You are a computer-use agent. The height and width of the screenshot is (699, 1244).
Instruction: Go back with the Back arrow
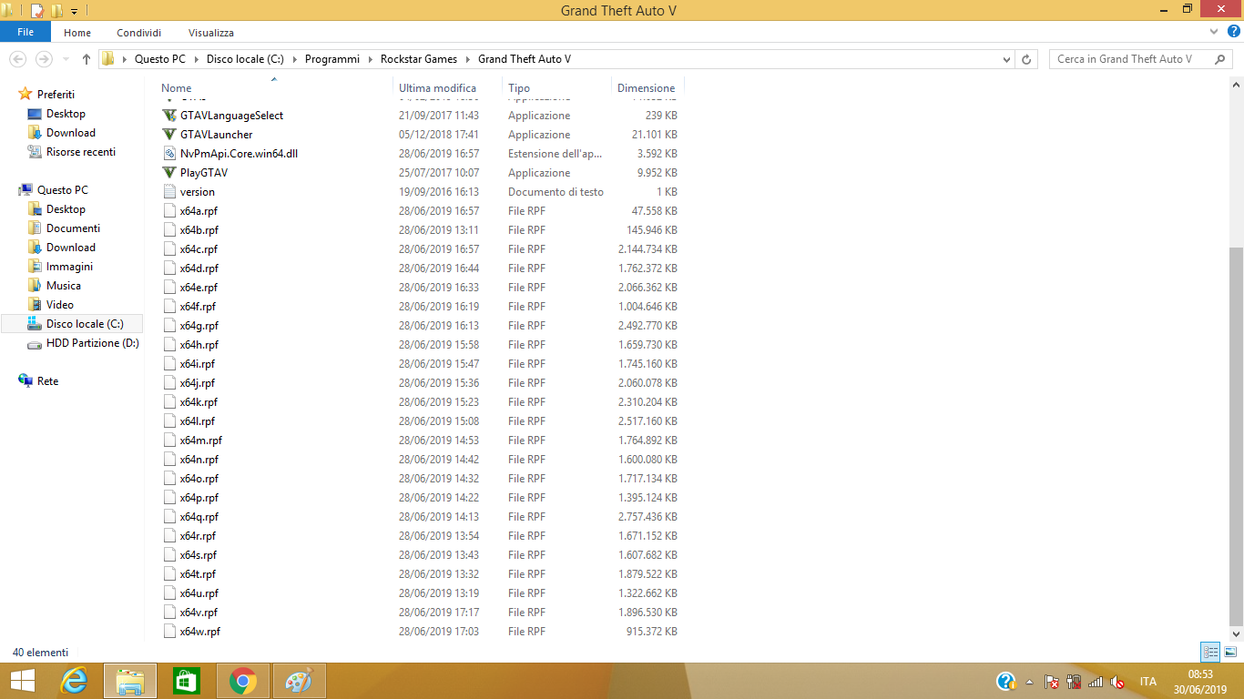pos(17,59)
